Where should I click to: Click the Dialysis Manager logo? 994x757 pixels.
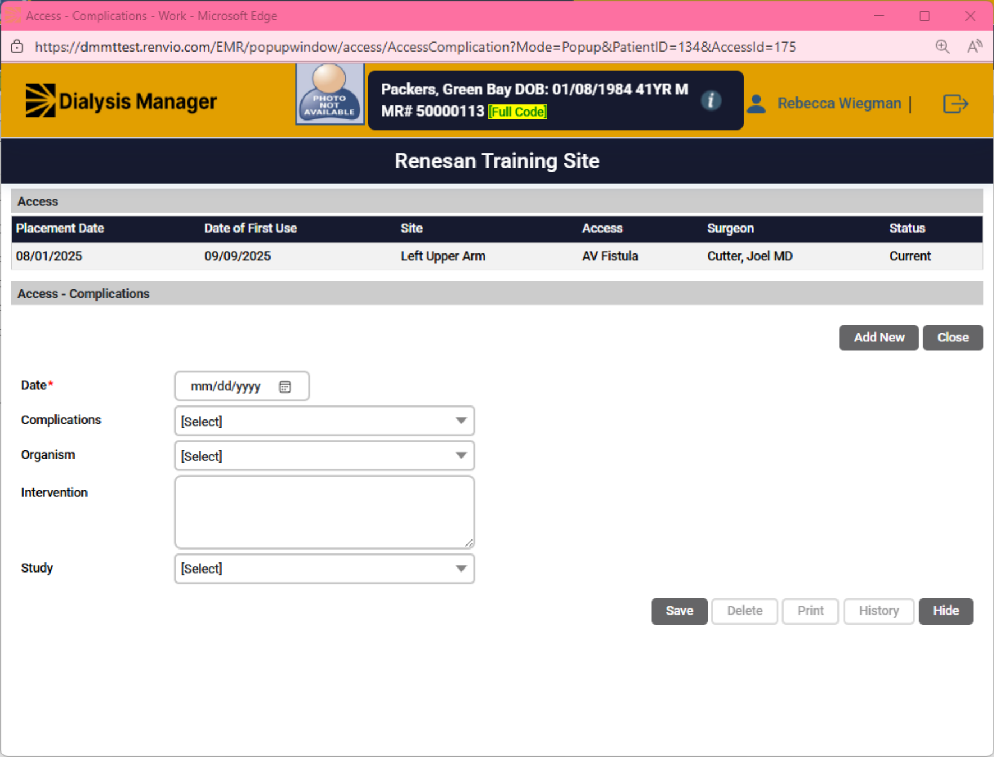[121, 101]
